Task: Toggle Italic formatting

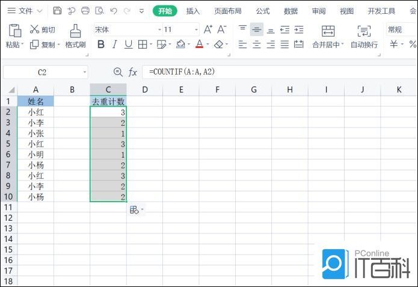Action: tap(115, 45)
